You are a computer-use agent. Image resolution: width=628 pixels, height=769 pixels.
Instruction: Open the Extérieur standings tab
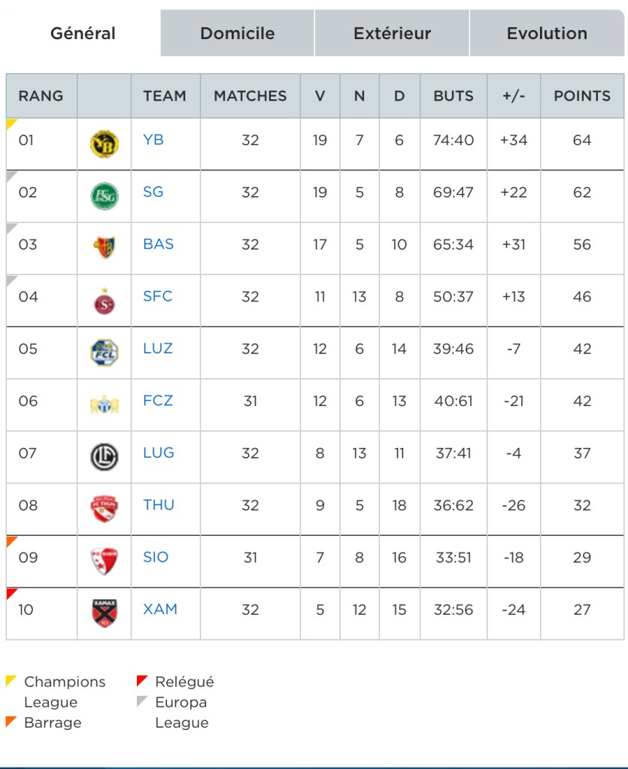392,34
